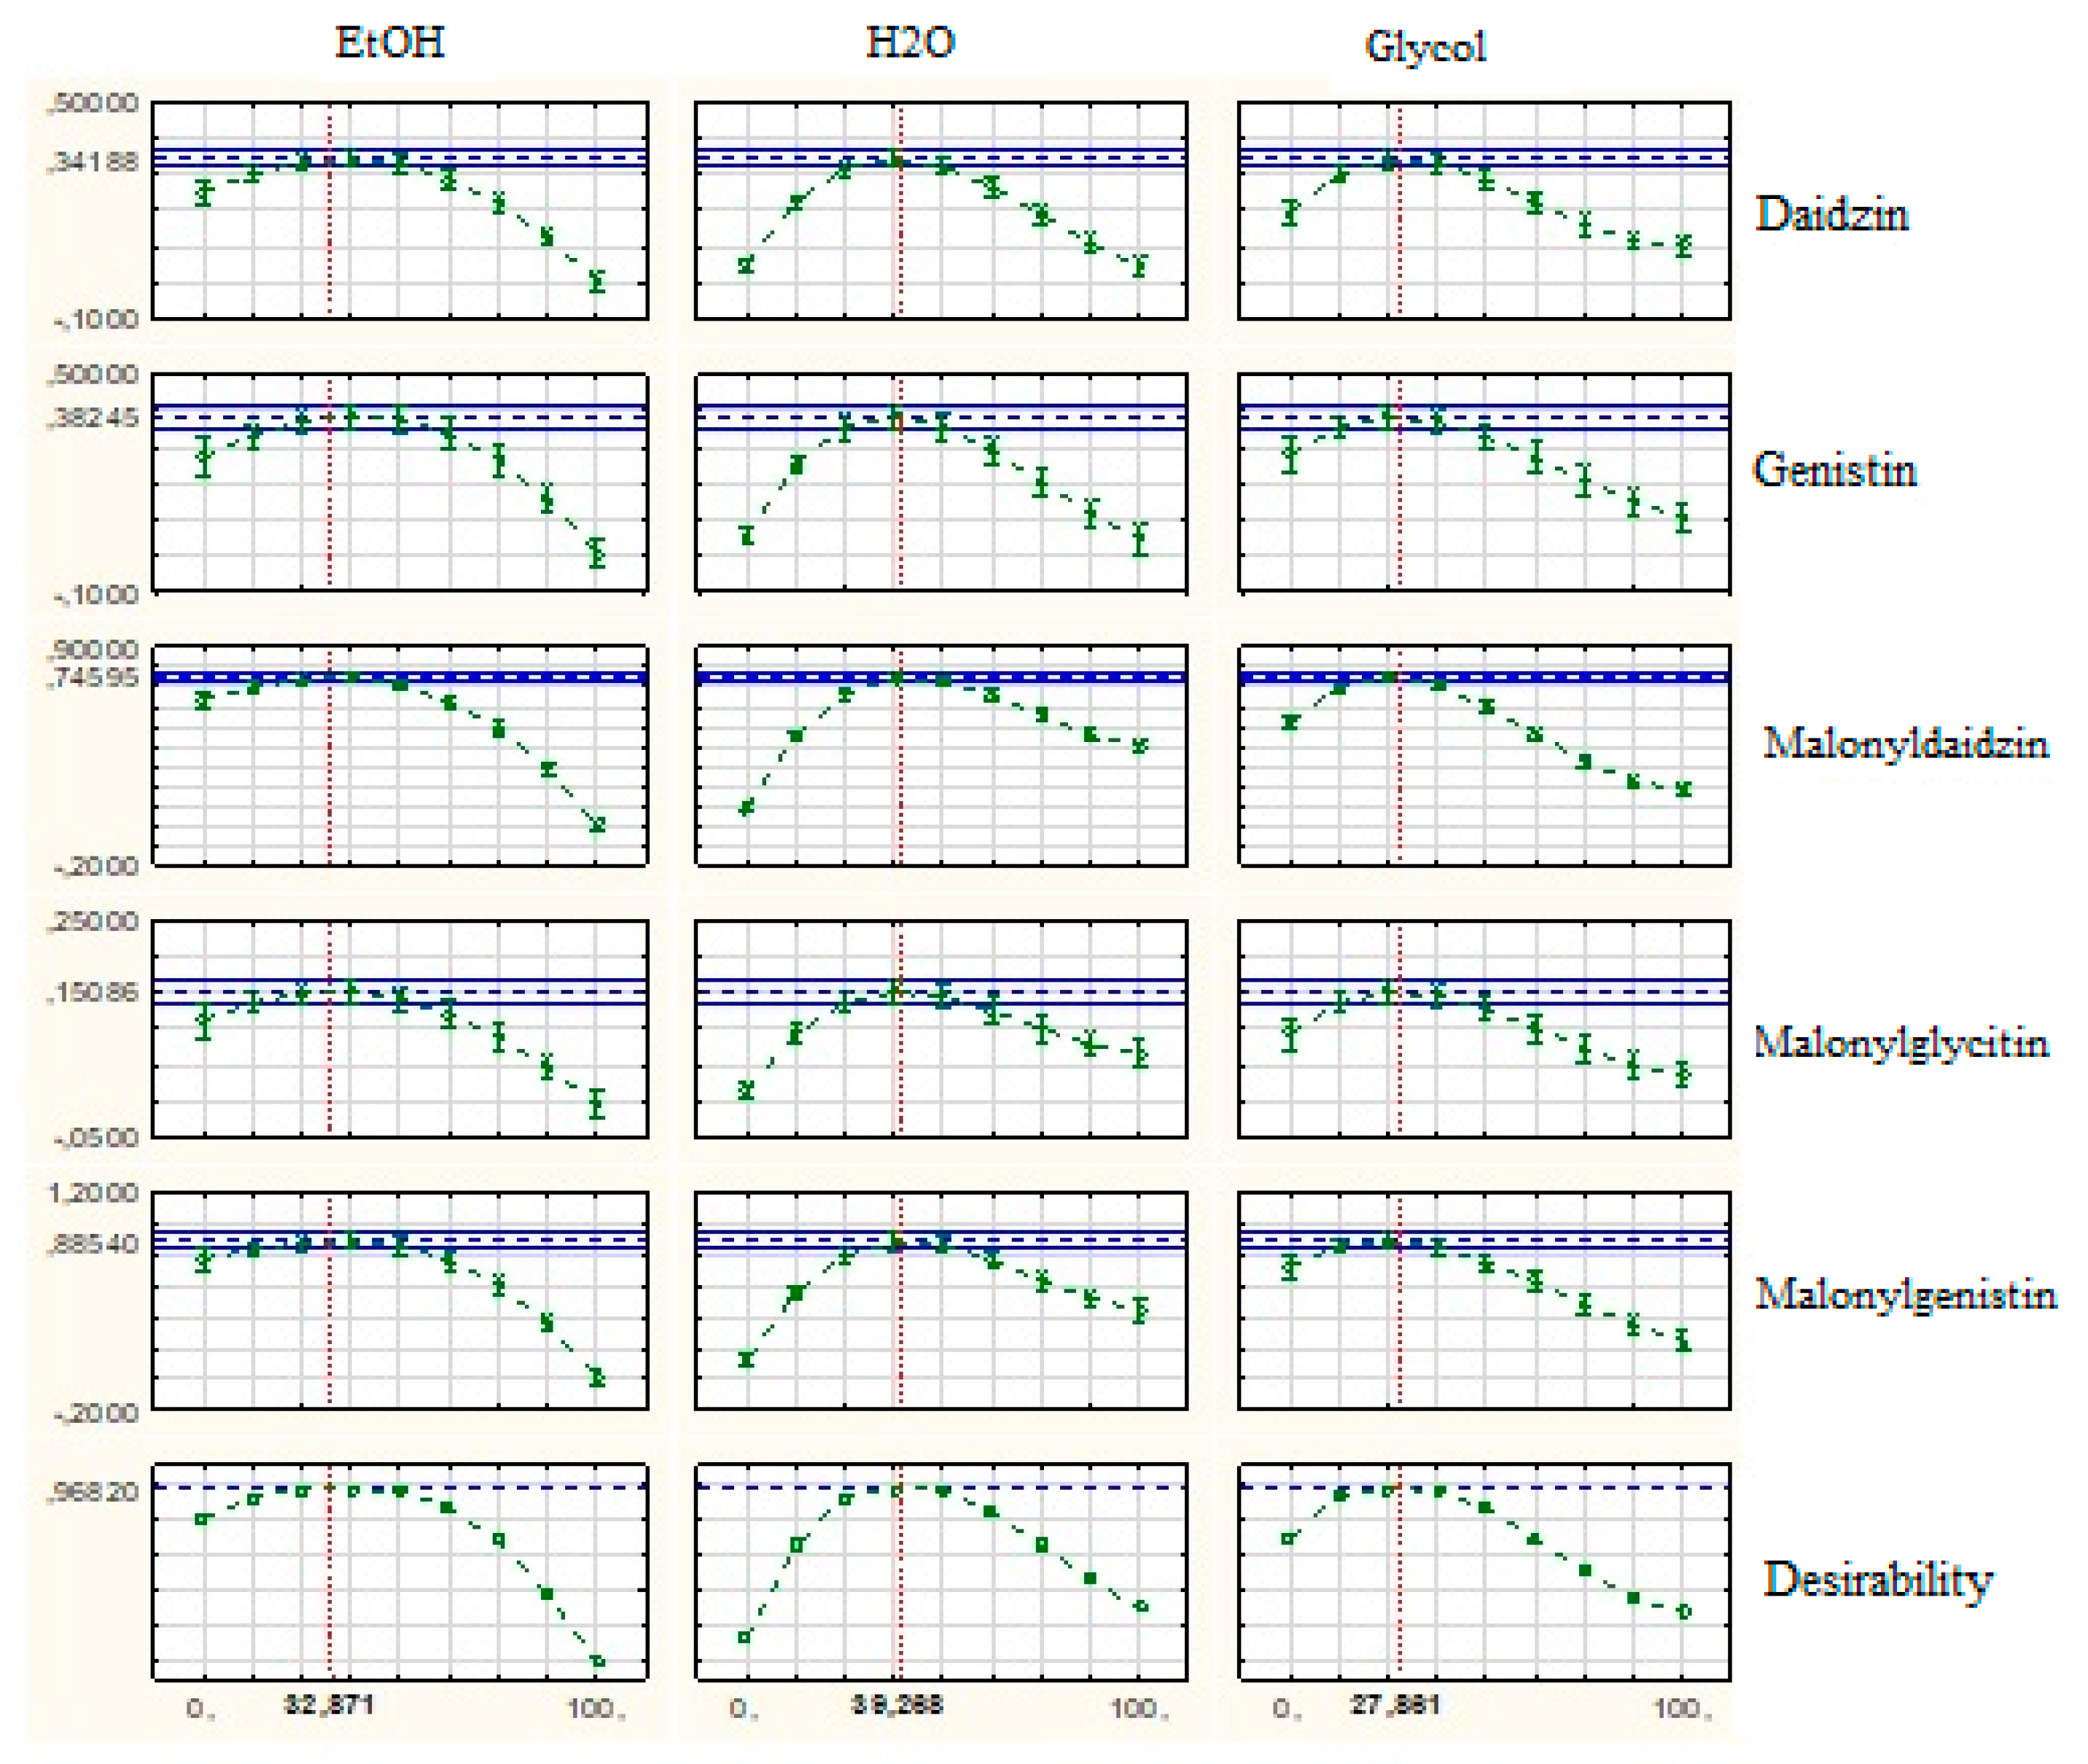Click the Malonyldaidzin row label
This screenshot has width=2088, height=1764.
[1905, 743]
